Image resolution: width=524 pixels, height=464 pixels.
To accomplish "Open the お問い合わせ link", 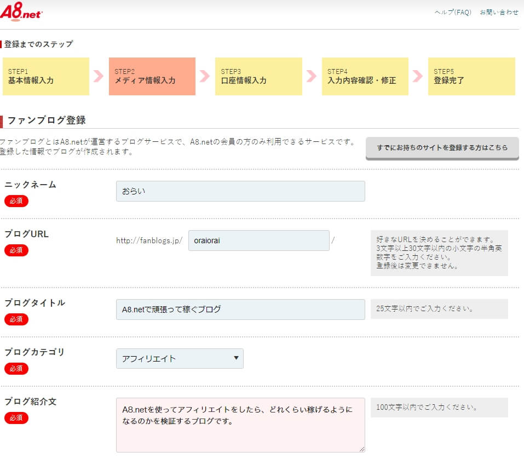I will pyautogui.click(x=499, y=13).
